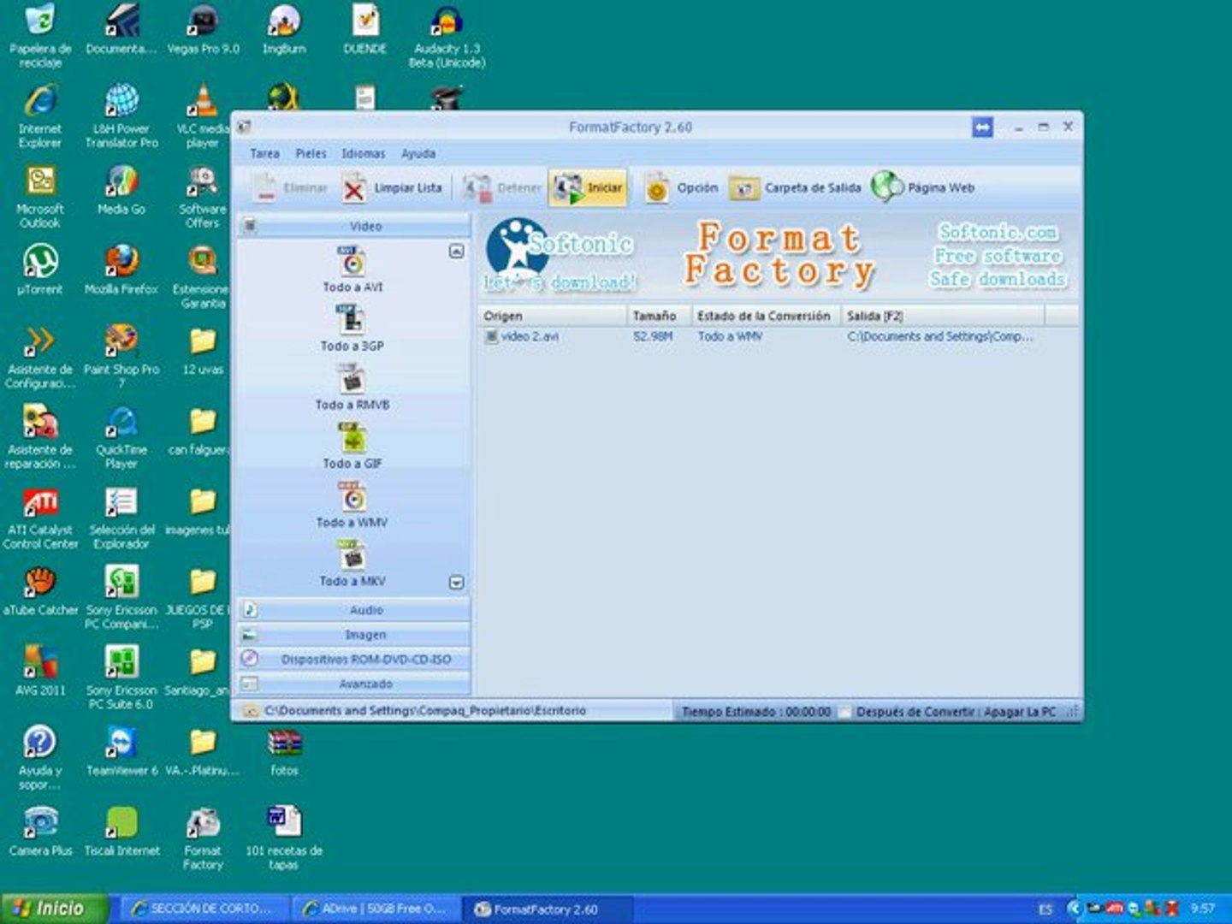Open the Tarea menu
Image resolution: width=1232 pixels, height=924 pixels.
[264, 154]
